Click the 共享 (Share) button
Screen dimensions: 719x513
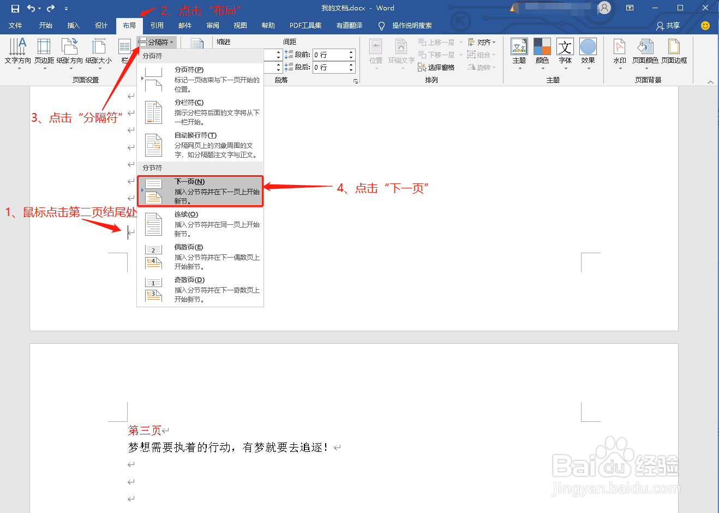(668, 25)
